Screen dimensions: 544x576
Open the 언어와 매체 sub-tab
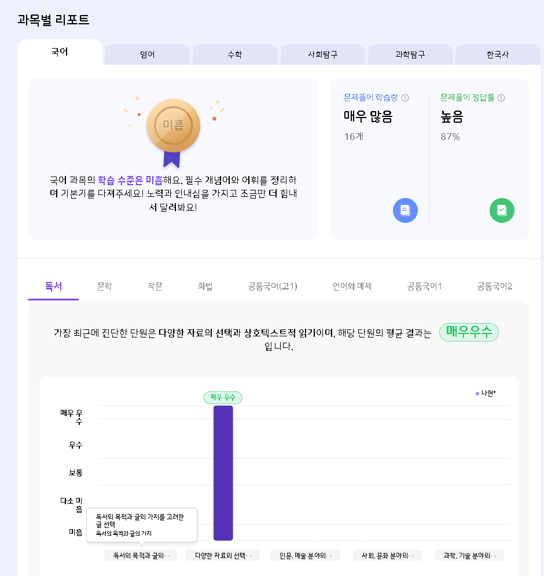pos(352,286)
